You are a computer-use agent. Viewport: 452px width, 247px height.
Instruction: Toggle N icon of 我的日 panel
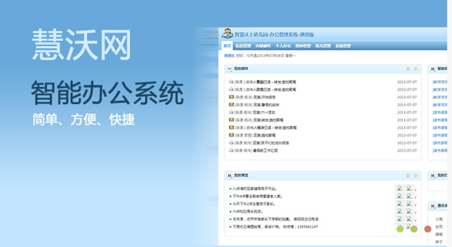point(433,176)
